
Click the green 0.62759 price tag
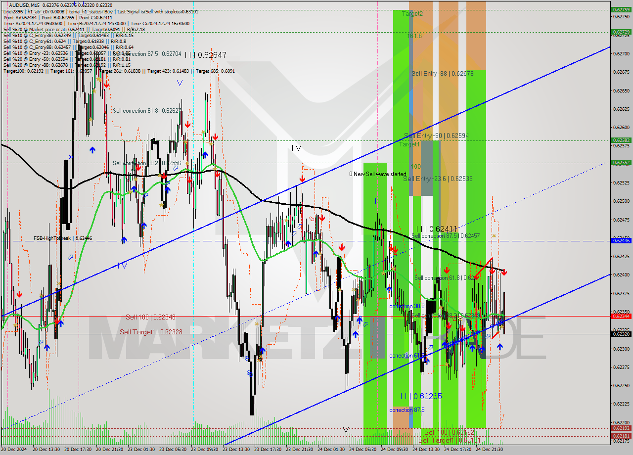(x=621, y=9)
